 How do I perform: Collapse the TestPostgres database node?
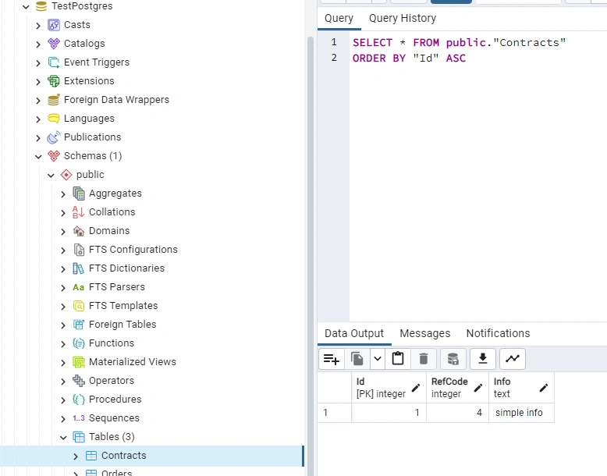coord(26,6)
